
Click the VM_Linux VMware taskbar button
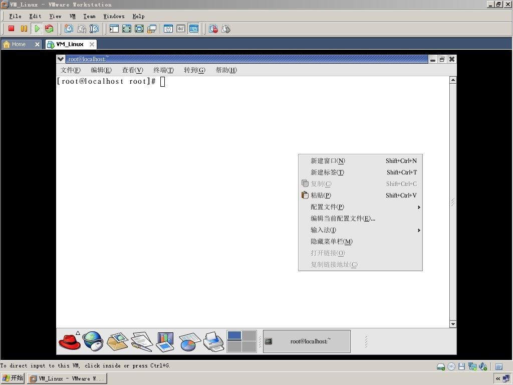pos(68,378)
